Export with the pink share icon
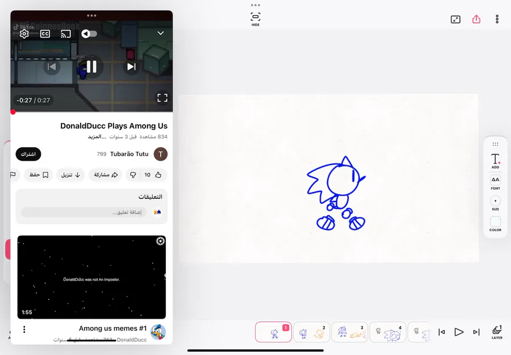The image size is (511, 355). pos(476,19)
